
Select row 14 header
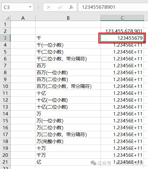[x=5, y=114]
